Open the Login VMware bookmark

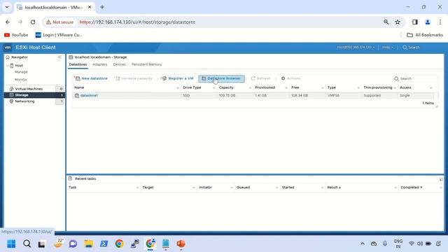(59, 35)
